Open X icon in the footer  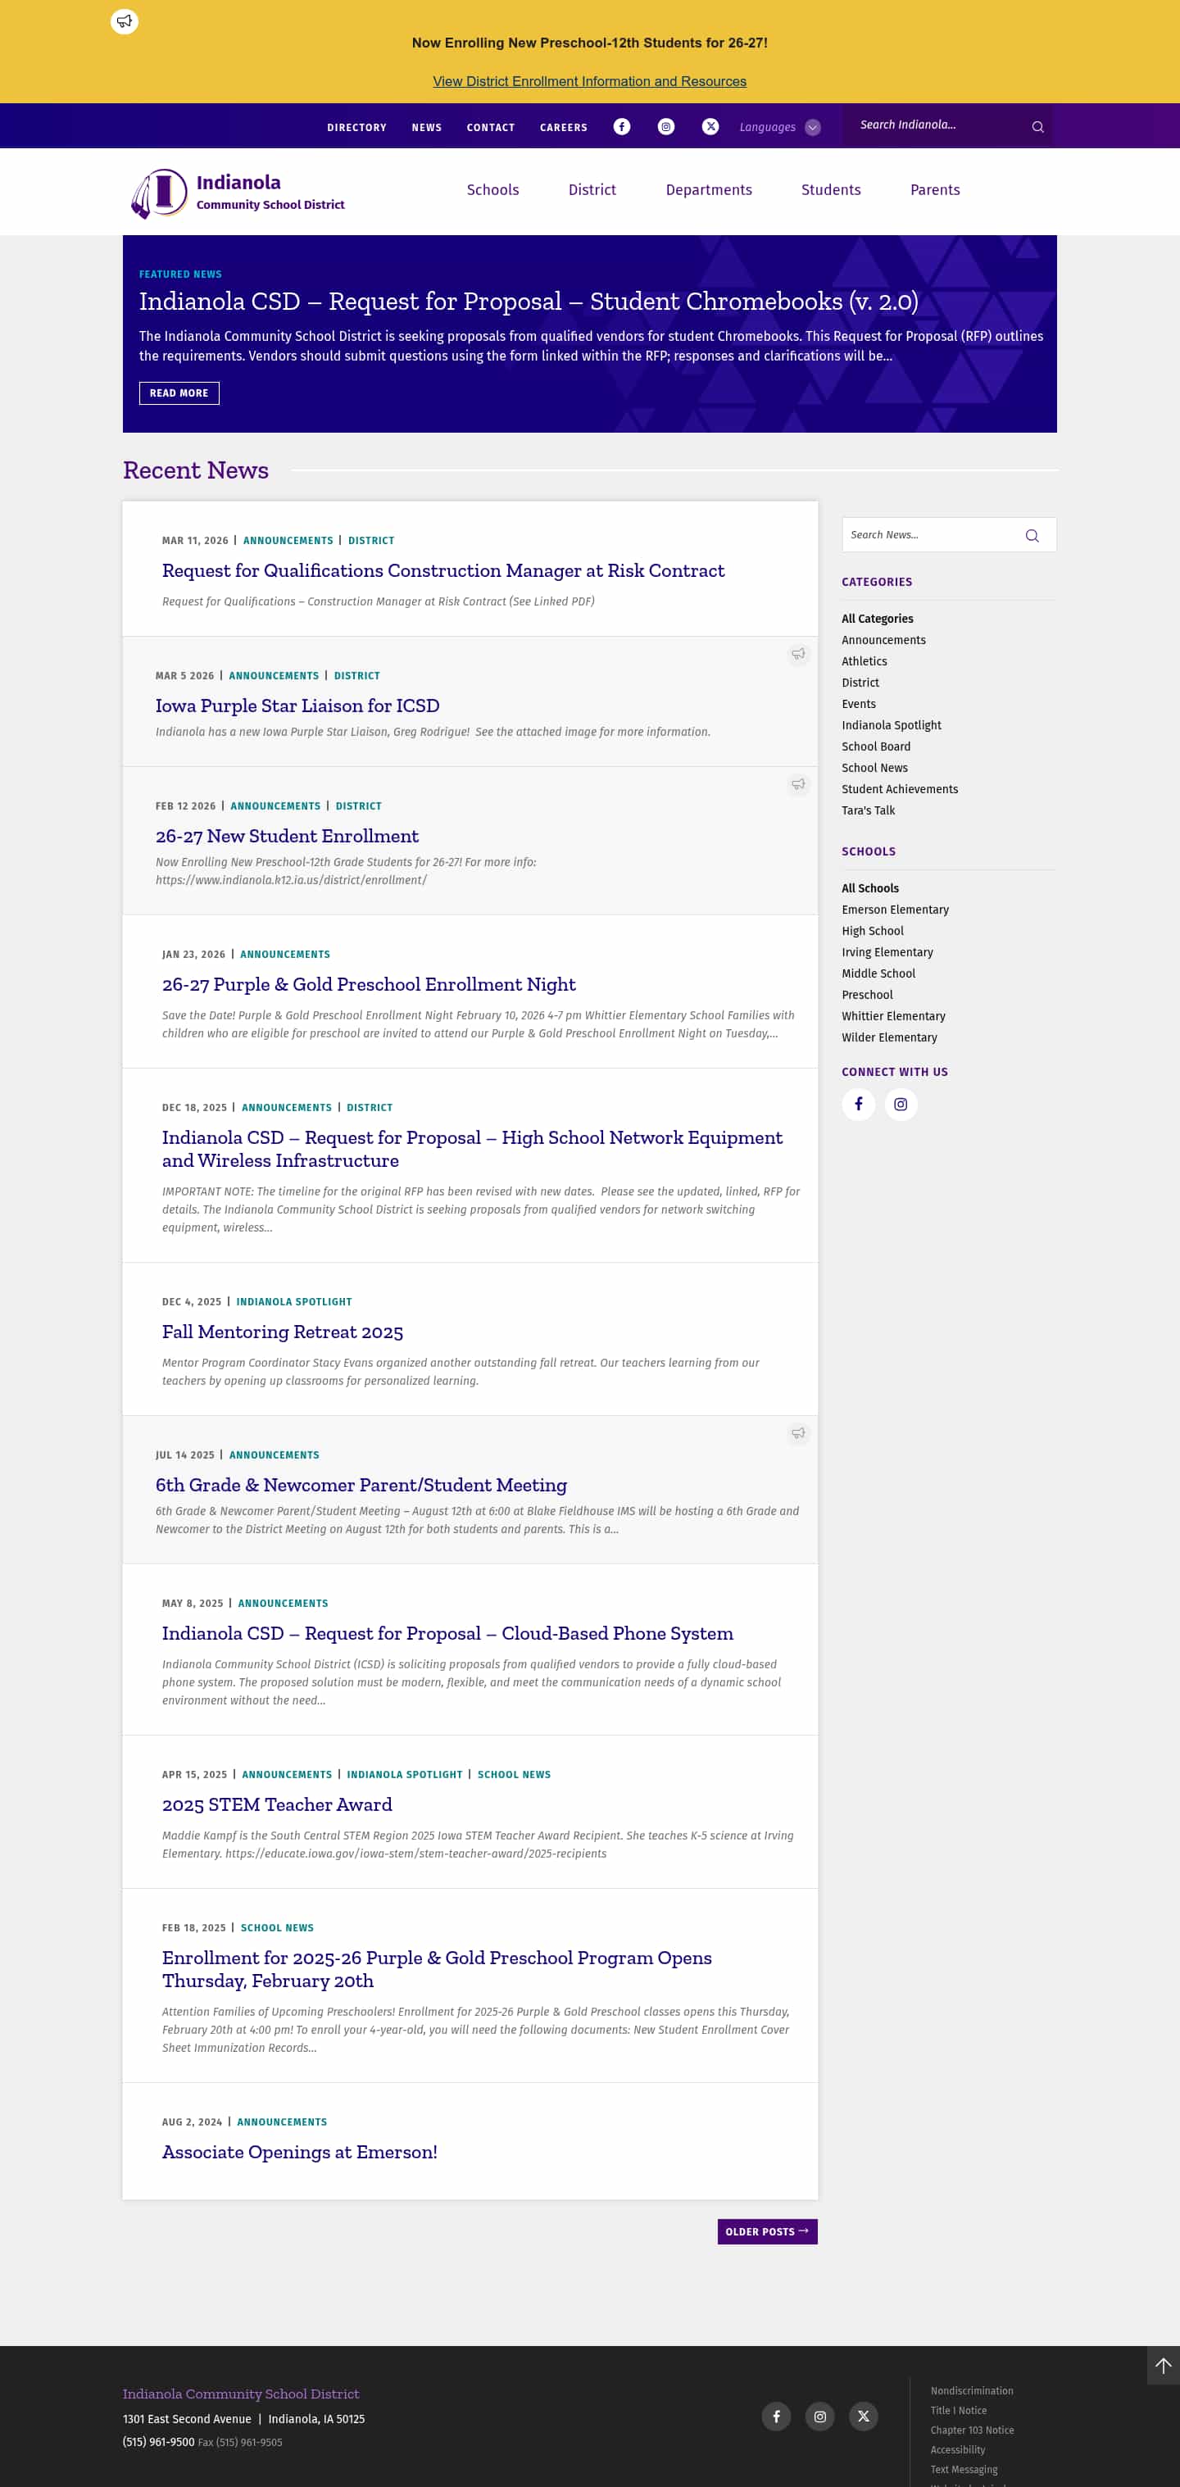point(863,2416)
